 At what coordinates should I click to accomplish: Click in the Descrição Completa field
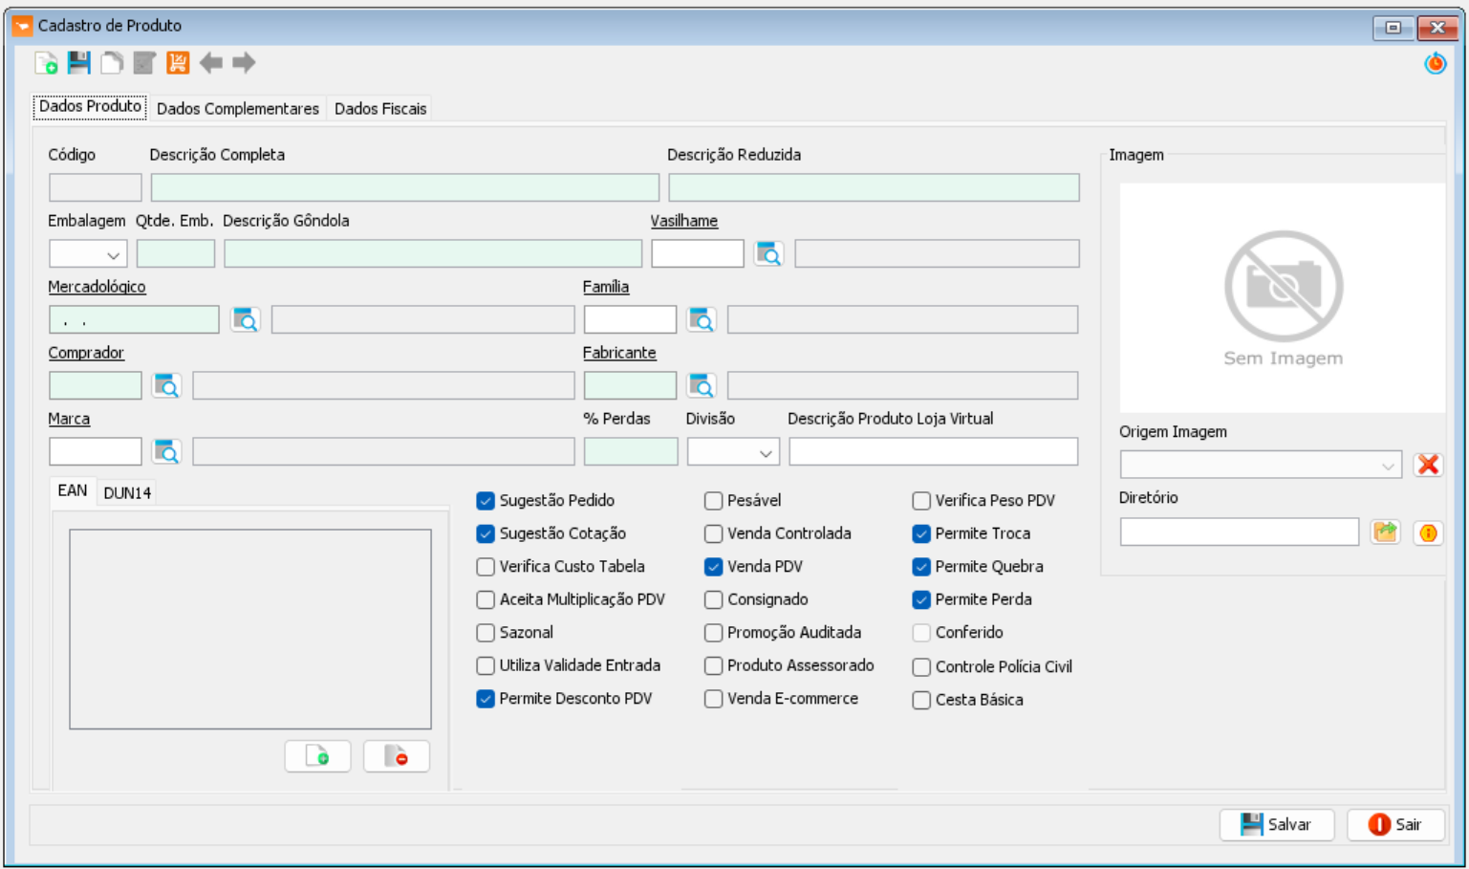404,187
